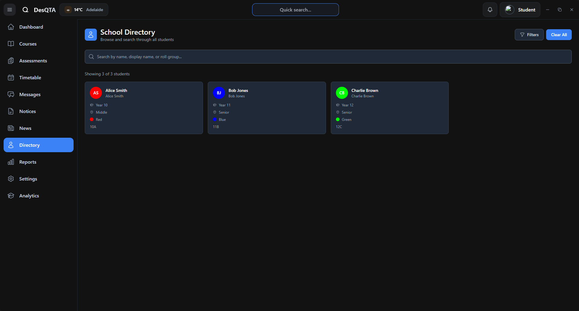Open the Student profile menu
The height and width of the screenshot is (311, 579).
[x=520, y=10]
